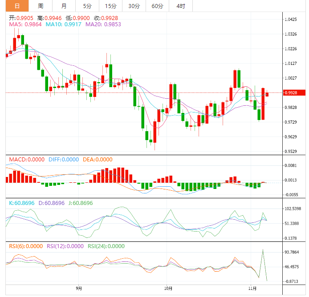Click the 0.0081 MACD axis label

point(291,165)
